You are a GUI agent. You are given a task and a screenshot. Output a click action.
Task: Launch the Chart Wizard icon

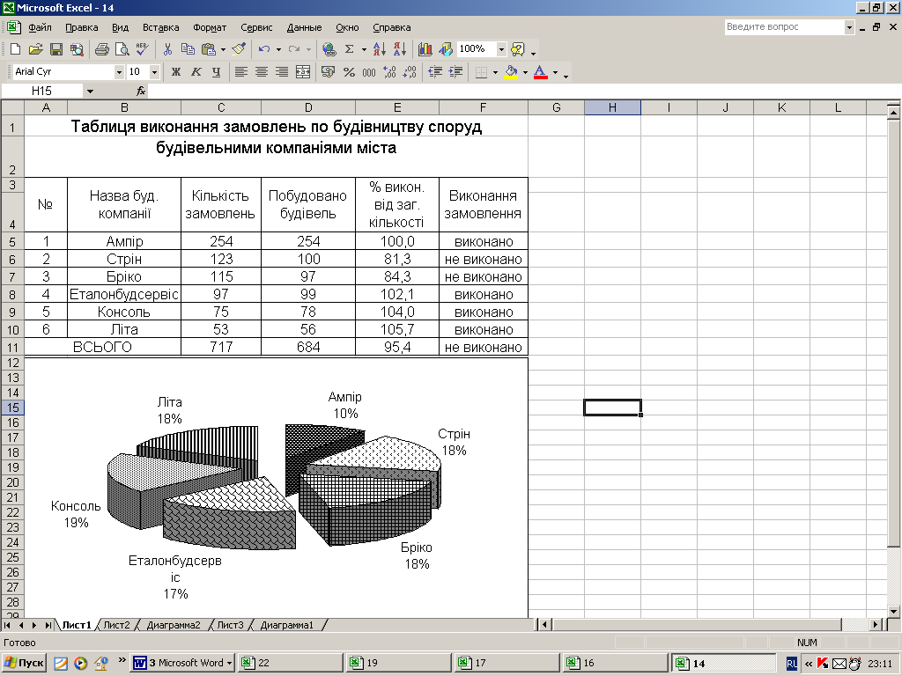pos(425,49)
